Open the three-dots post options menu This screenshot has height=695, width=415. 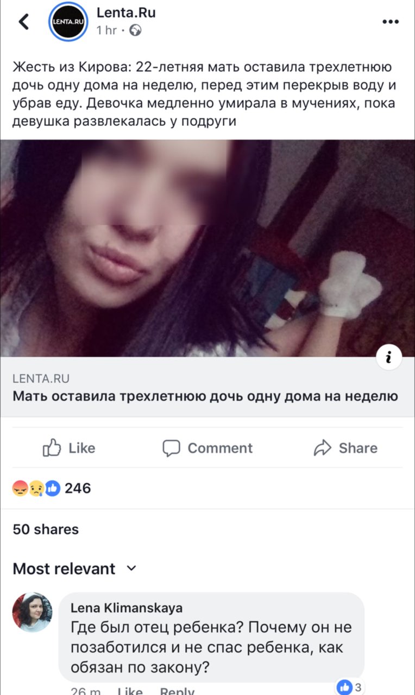click(391, 22)
